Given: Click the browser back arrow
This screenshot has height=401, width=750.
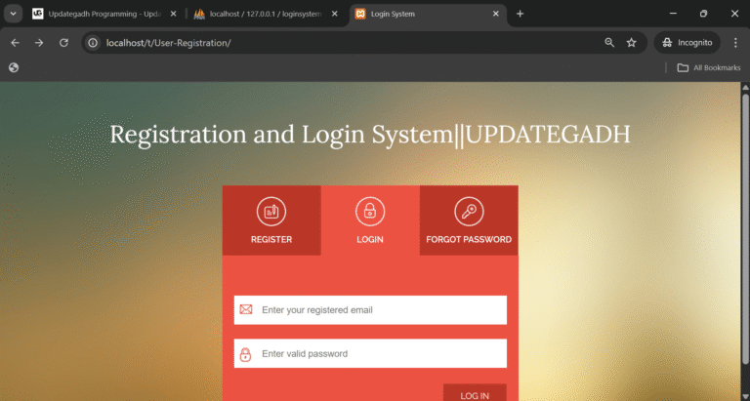Looking at the screenshot, I should [x=15, y=43].
